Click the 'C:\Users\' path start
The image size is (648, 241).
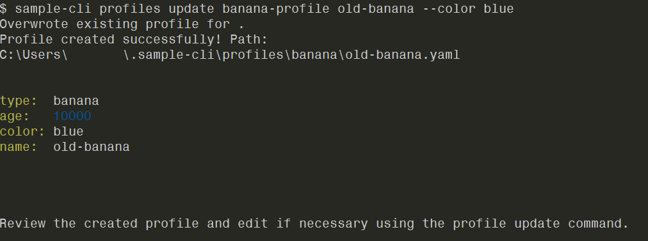point(34,55)
